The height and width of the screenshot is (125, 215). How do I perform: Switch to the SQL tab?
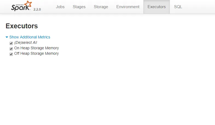pos(178,7)
